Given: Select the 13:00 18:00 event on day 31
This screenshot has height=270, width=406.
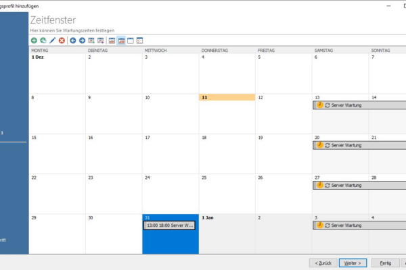Looking at the screenshot, I should (169, 225).
